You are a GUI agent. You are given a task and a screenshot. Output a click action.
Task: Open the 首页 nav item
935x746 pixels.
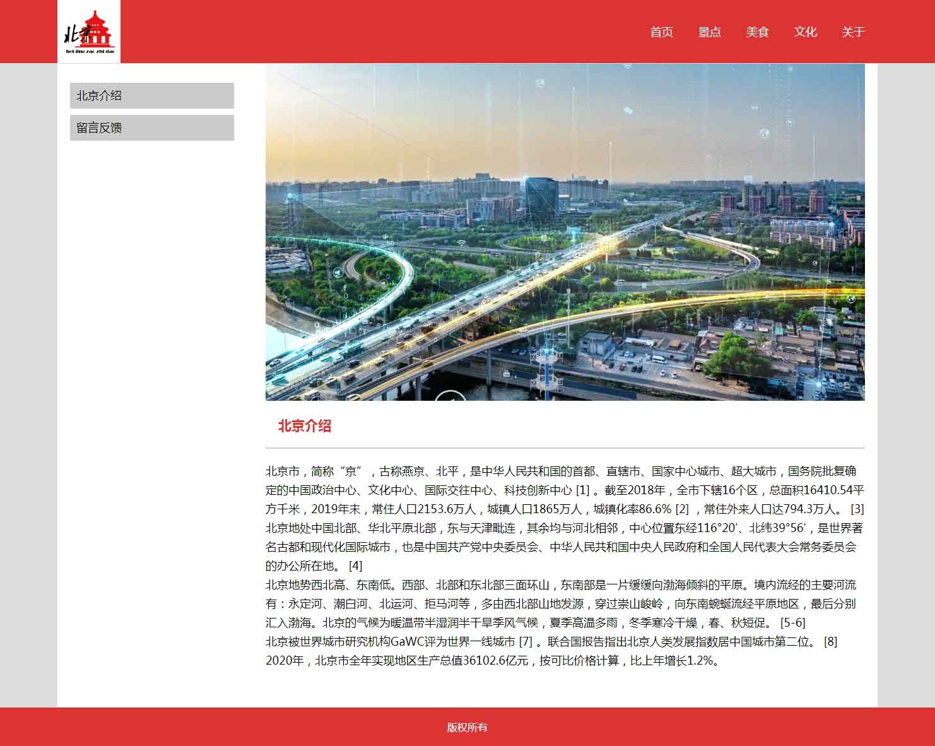662,32
